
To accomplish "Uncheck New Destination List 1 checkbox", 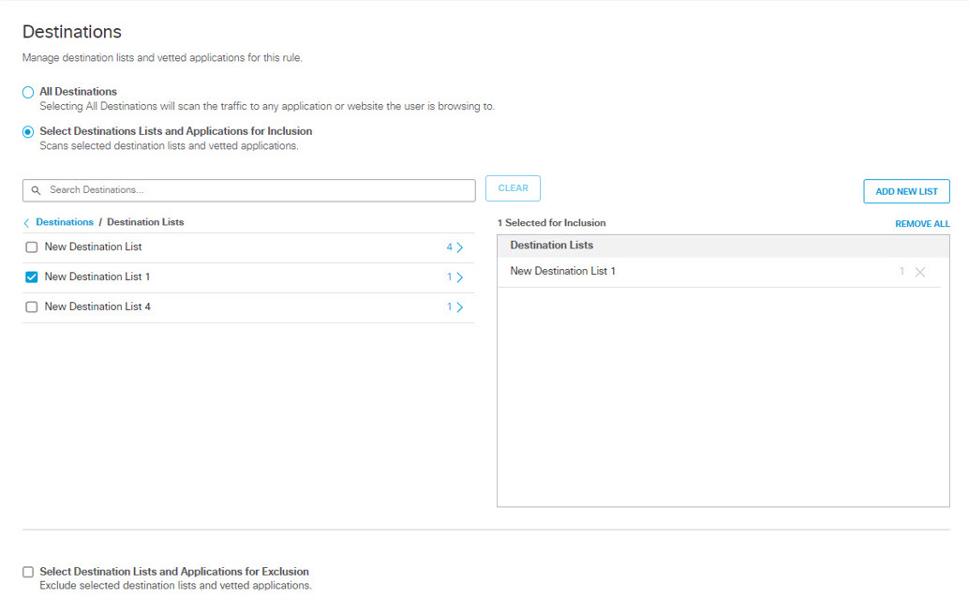I will [x=32, y=277].
